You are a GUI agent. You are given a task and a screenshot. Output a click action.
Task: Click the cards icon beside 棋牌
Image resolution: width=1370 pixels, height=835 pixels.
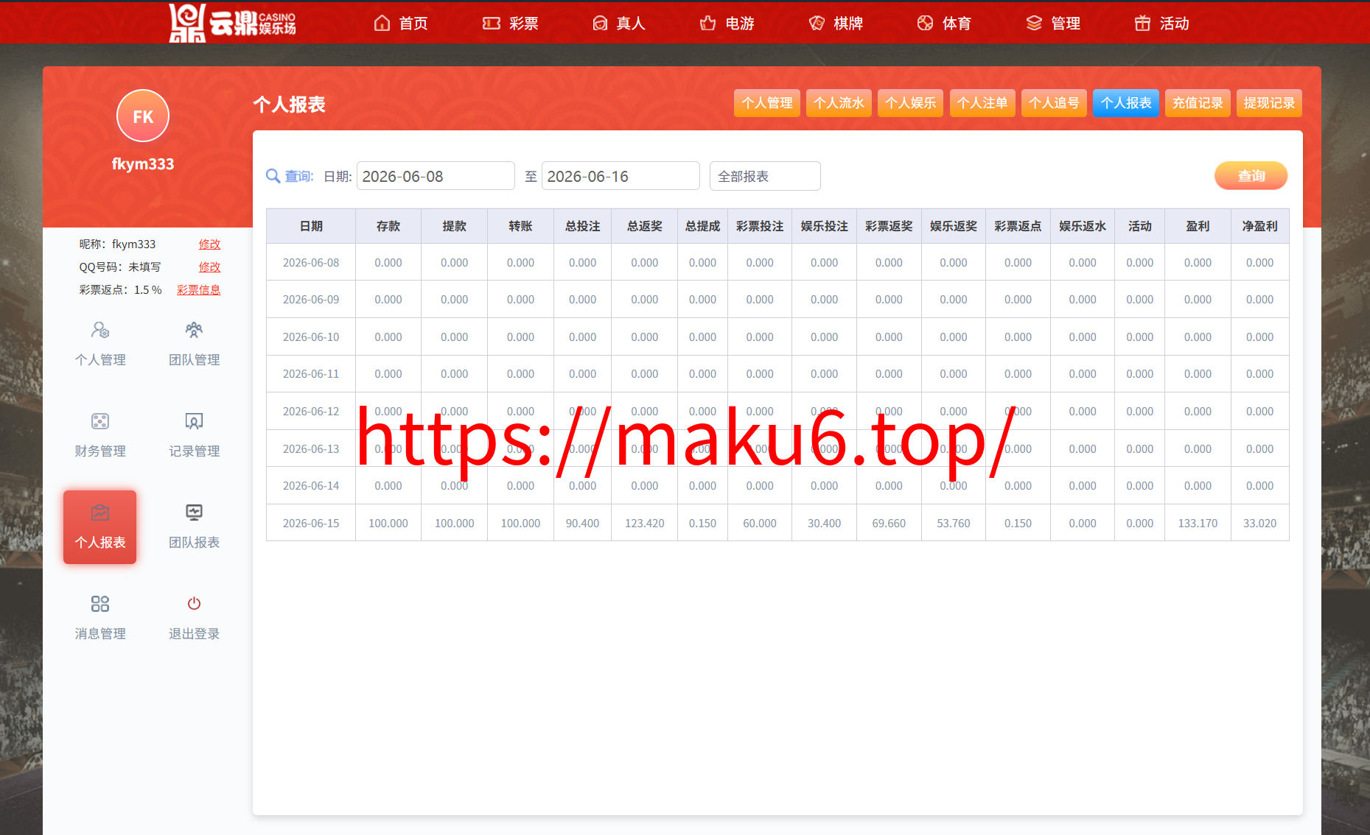(x=817, y=23)
